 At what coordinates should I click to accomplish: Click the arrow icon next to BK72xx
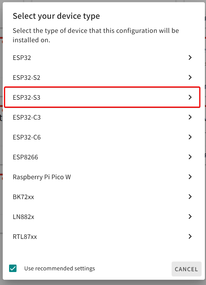(x=190, y=197)
